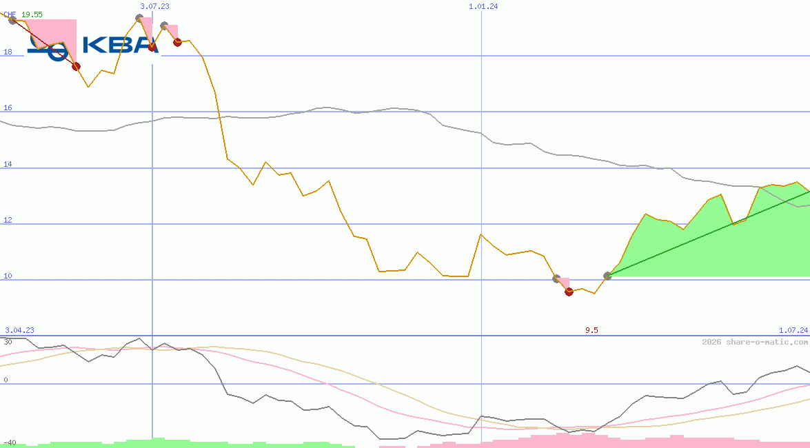Select the 1.01.24 date label

coord(483,6)
